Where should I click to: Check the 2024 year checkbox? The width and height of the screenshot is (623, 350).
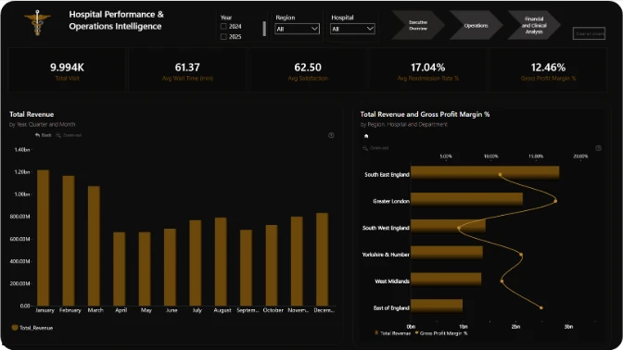[x=223, y=26]
